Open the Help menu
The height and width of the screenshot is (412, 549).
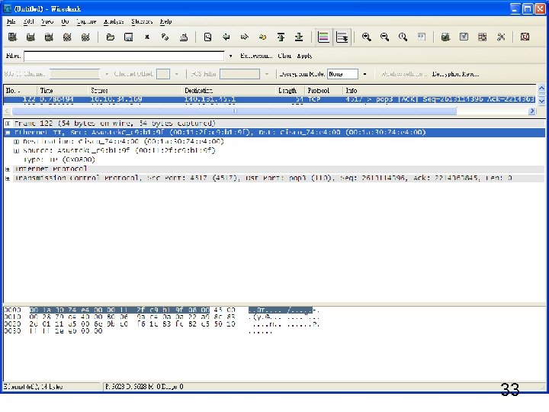click(x=166, y=21)
